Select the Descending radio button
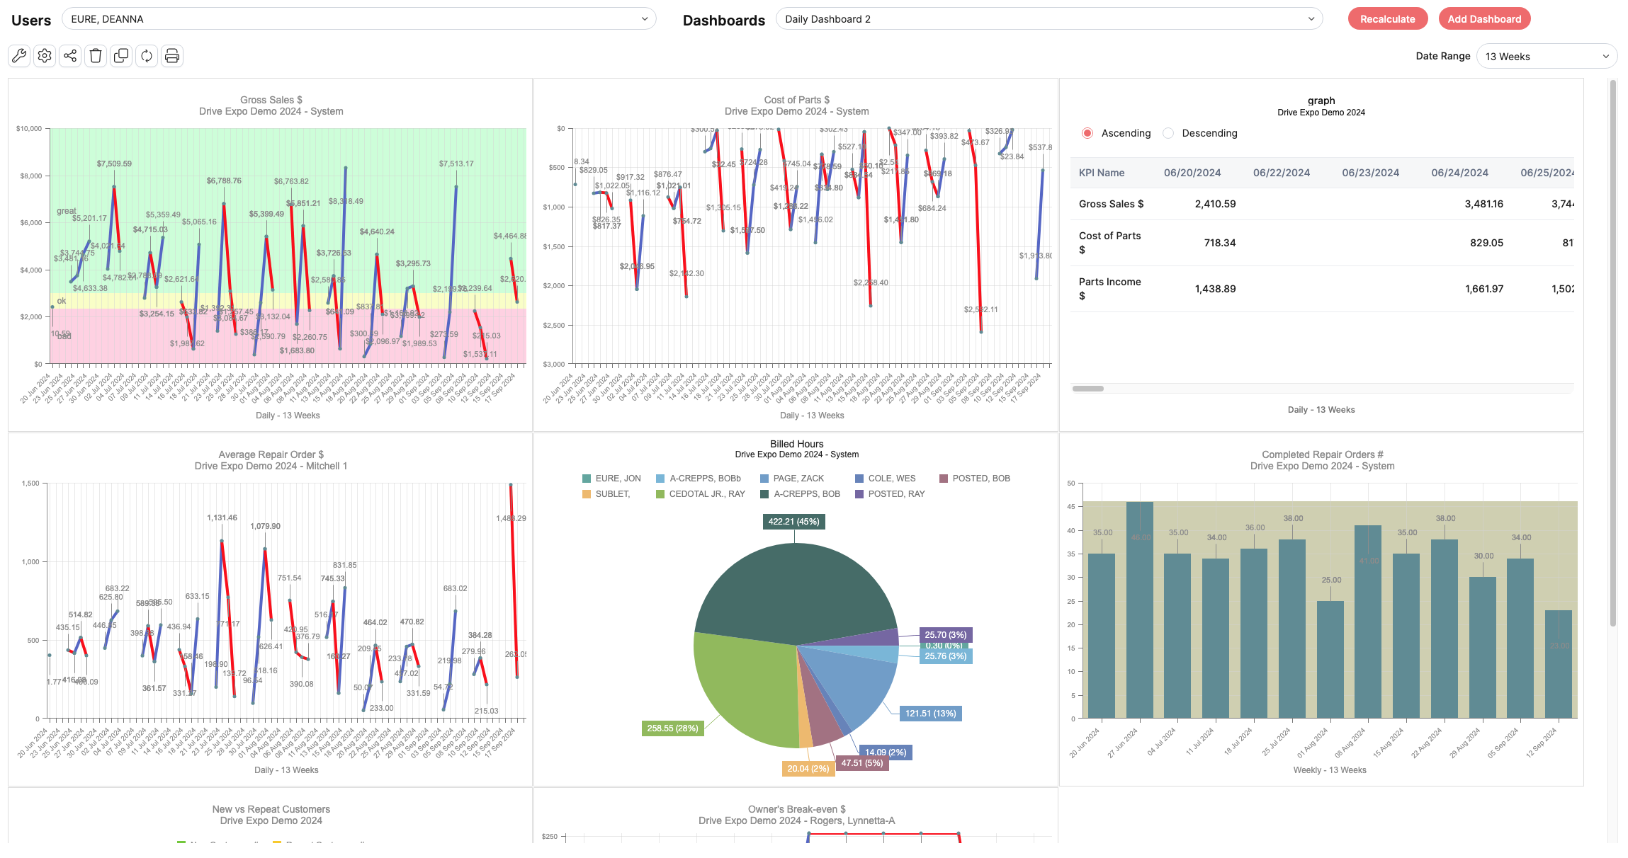This screenshot has height=858, width=1628. coord(1168,133)
